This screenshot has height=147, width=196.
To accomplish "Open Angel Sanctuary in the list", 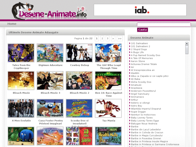I will [140, 94].
